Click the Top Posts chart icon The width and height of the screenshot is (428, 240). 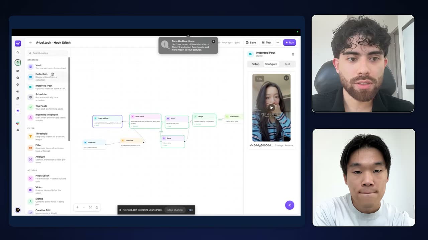click(x=30, y=107)
